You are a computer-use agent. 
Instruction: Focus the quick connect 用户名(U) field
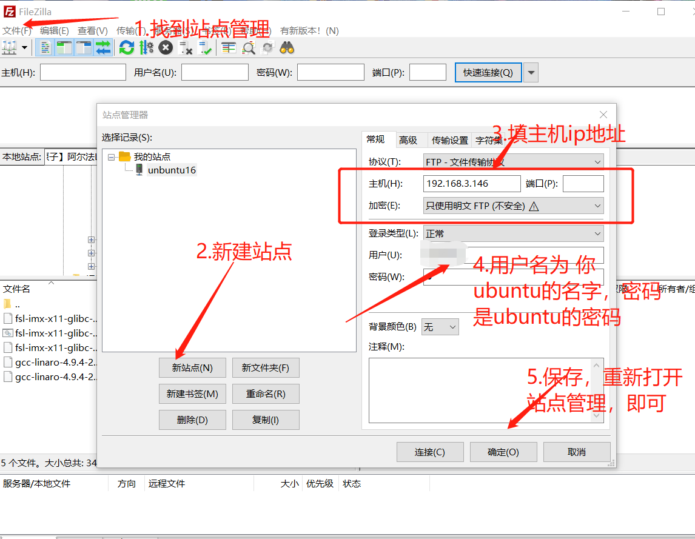click(215, 72)
